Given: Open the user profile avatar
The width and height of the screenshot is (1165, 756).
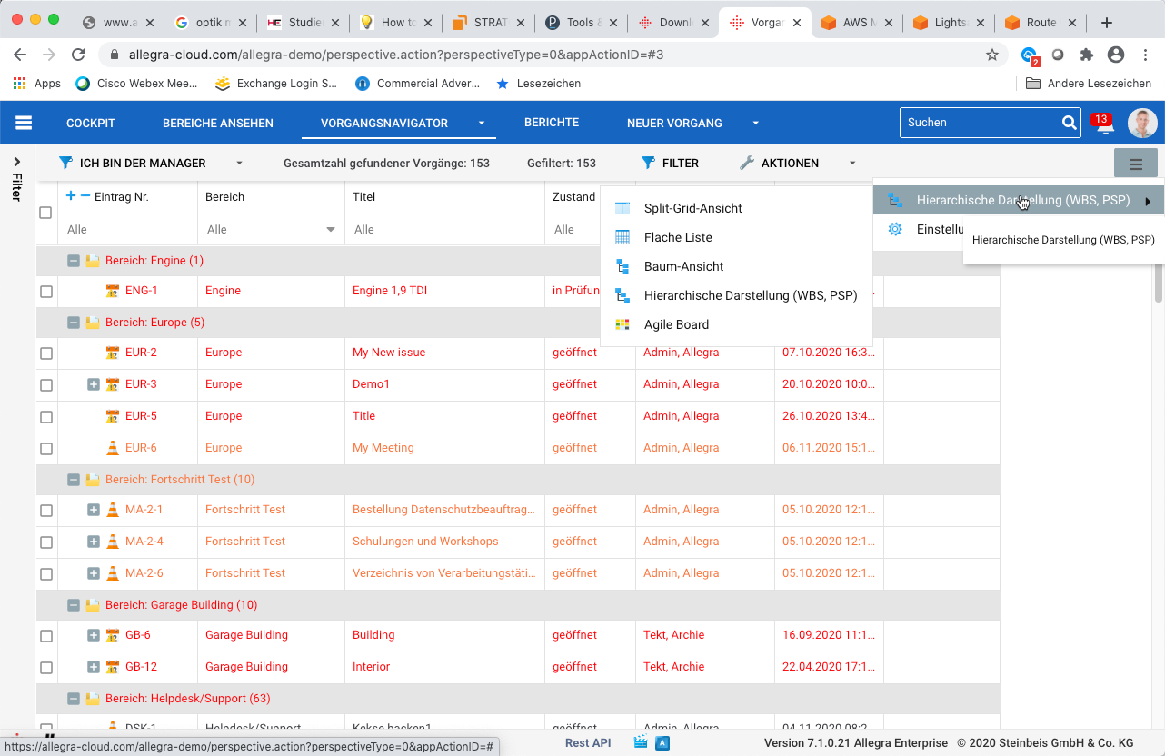Looking at the screenshot, I should [x=1142, y=124].
